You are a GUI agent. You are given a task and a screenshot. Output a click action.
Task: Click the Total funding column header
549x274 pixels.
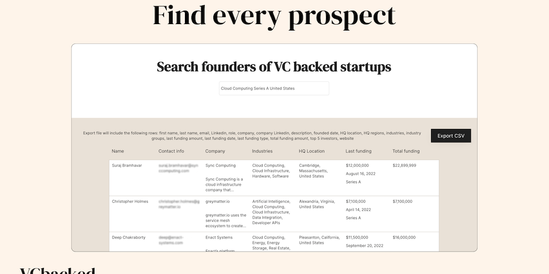coord(406,151)
